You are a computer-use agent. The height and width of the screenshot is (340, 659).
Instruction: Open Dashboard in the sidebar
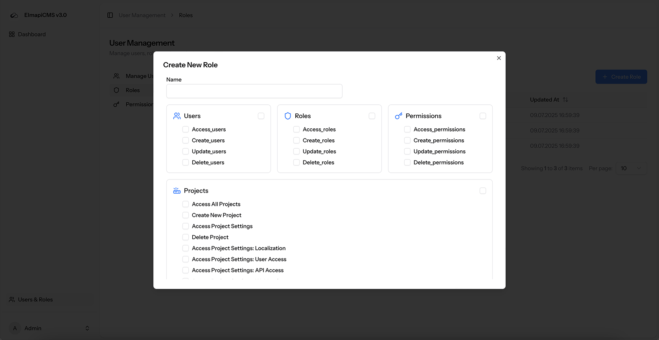[50, 34]
